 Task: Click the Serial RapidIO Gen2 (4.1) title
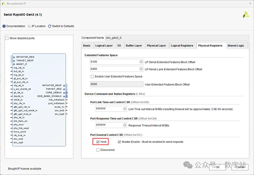(23, 15)
